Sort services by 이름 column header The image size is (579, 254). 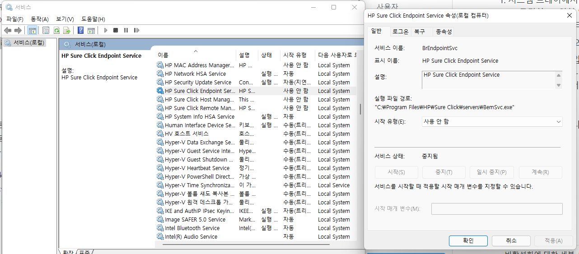click(x=196, y=55)
